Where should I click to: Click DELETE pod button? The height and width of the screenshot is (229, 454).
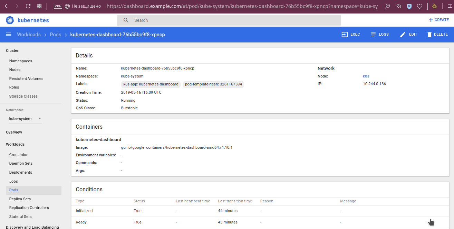point(437,35)
